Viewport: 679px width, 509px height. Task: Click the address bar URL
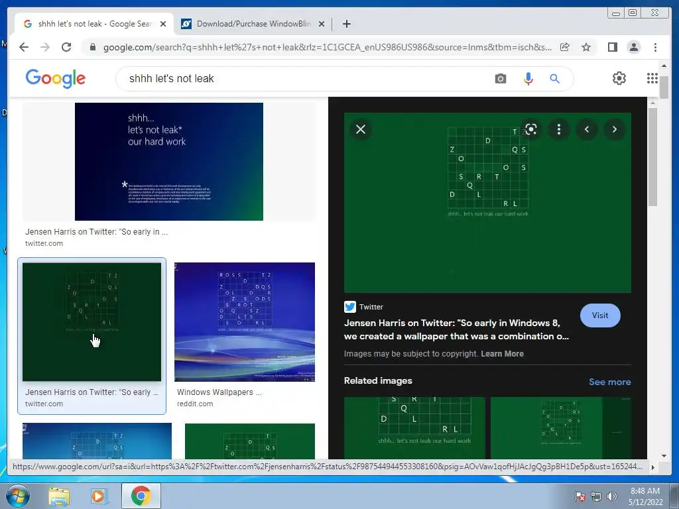point(327,47)
